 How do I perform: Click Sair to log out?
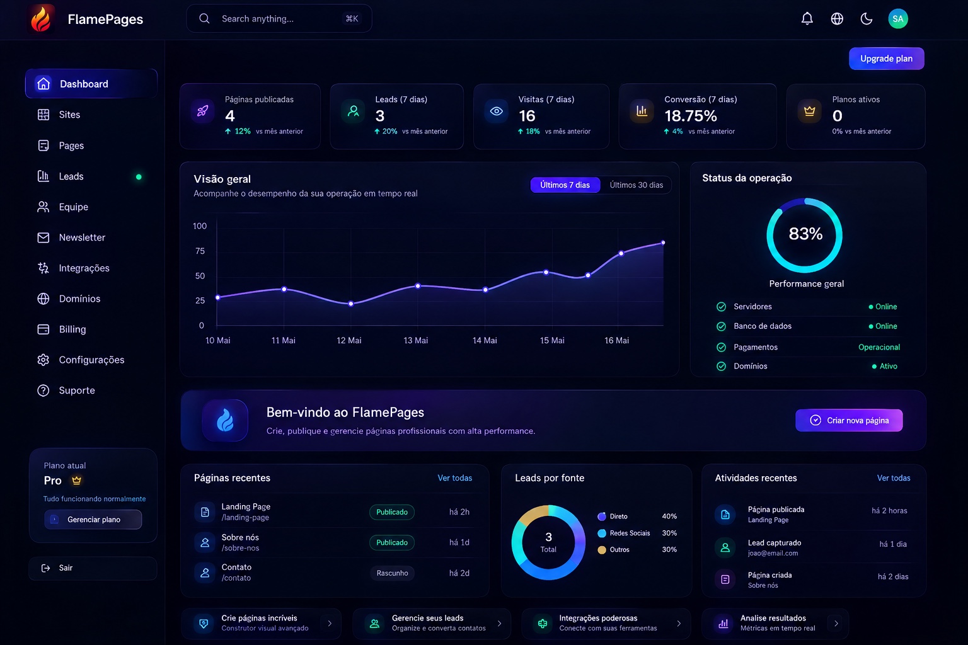coord(93,568)
